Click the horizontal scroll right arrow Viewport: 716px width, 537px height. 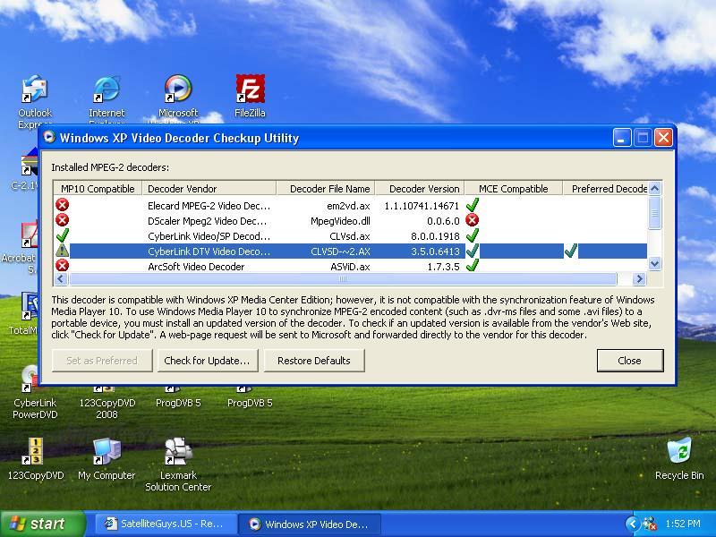pyautogui.click(x=639, y=278)
